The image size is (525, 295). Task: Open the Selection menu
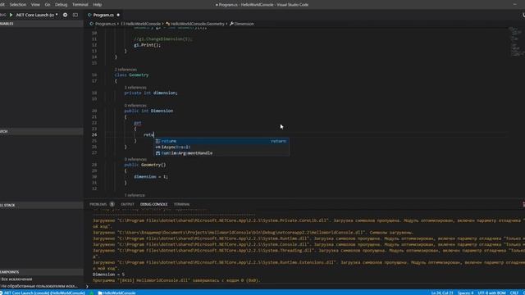coord(18,5)
